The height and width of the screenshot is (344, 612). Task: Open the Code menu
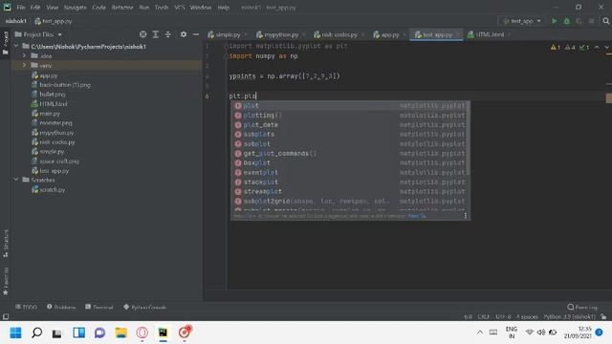[x=98, y=7]
